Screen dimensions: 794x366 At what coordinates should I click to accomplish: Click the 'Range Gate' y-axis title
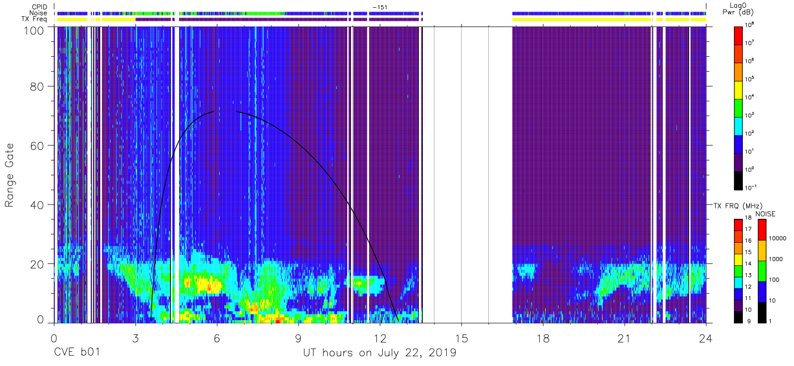coord(10,176)
